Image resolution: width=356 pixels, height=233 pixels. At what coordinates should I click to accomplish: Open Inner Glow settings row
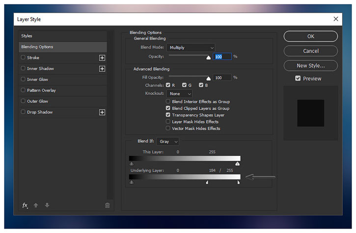click(x=63, y=79)
